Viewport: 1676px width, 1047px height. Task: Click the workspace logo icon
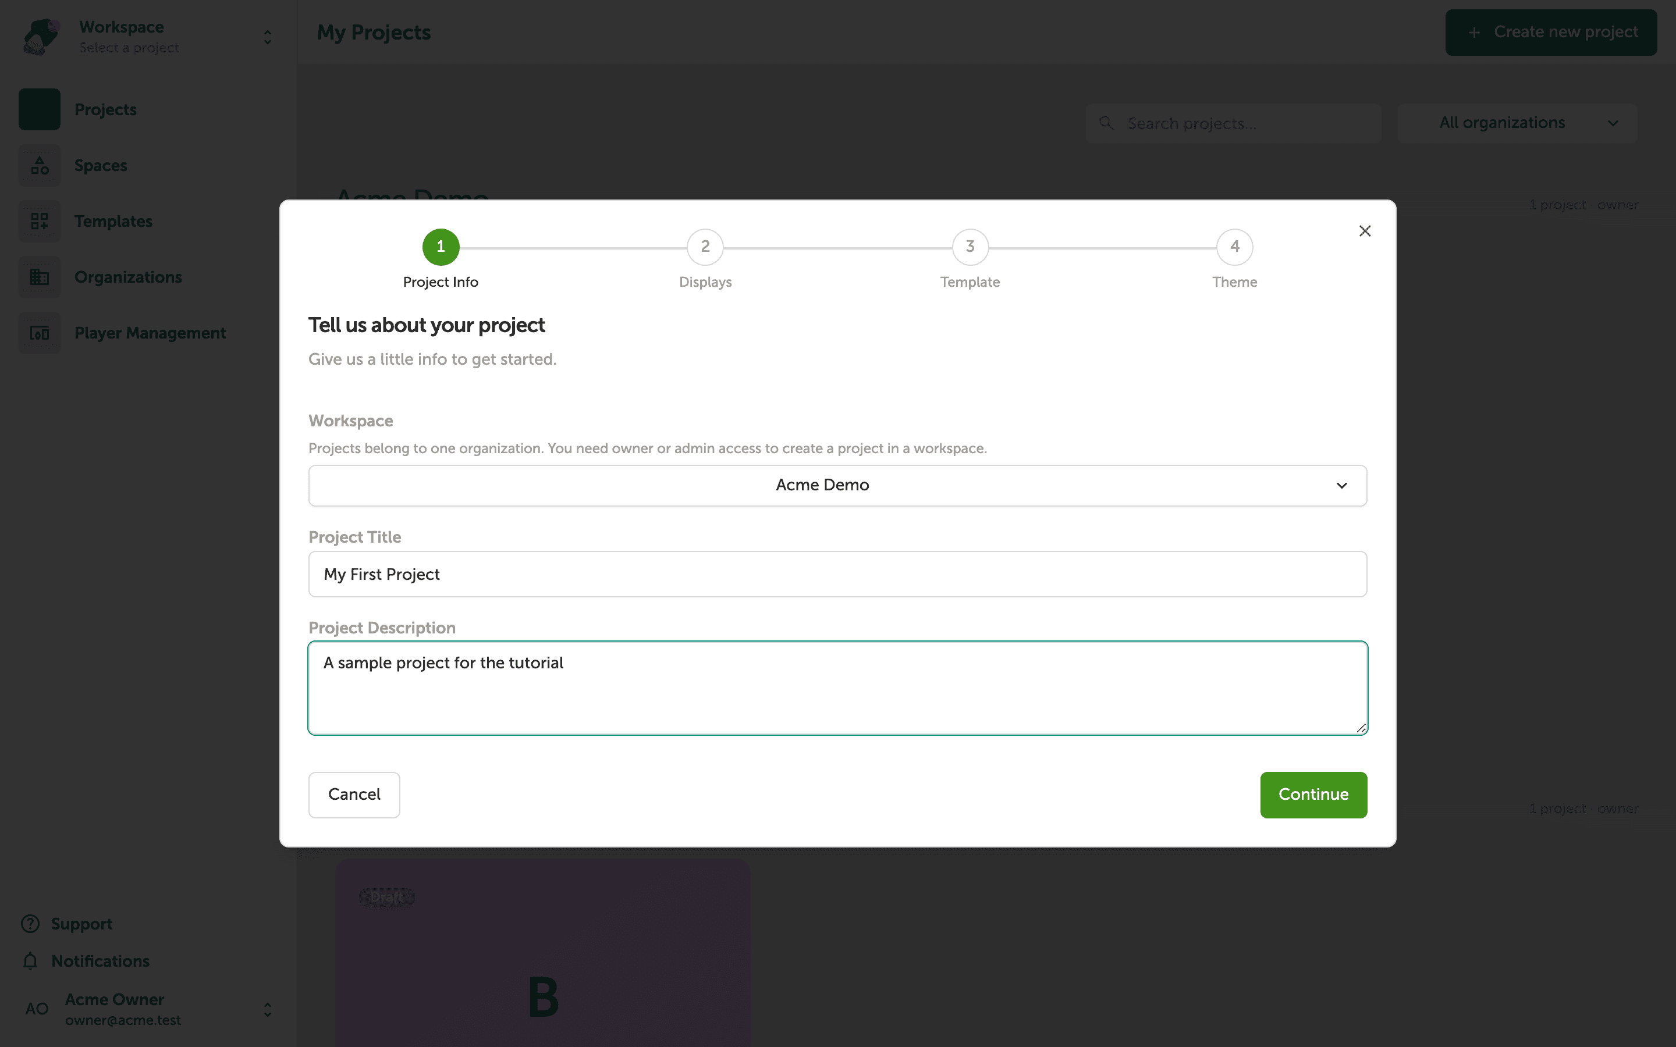[41, 37]
